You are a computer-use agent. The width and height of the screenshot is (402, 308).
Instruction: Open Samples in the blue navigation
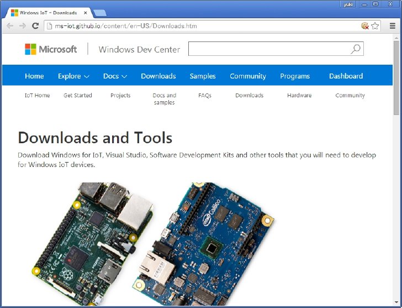pos(203,76)
